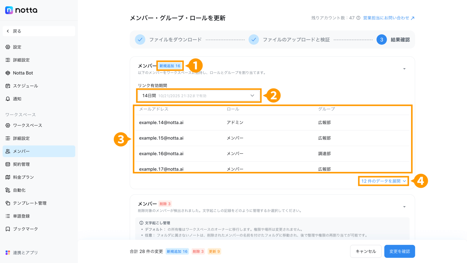Image resolution: width=467 pixels, height=263 pixels.
Task: Open 料金プラン in the sidebar
Action: (x=39, y=177)
